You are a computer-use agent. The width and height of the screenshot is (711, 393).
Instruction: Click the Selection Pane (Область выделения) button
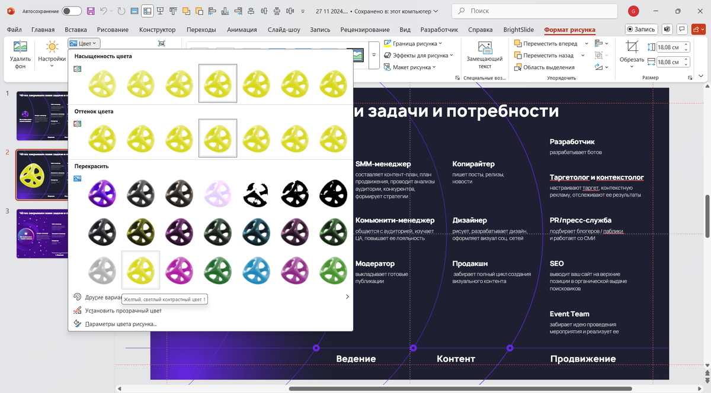pyautogui.click(x=544, y=67)
